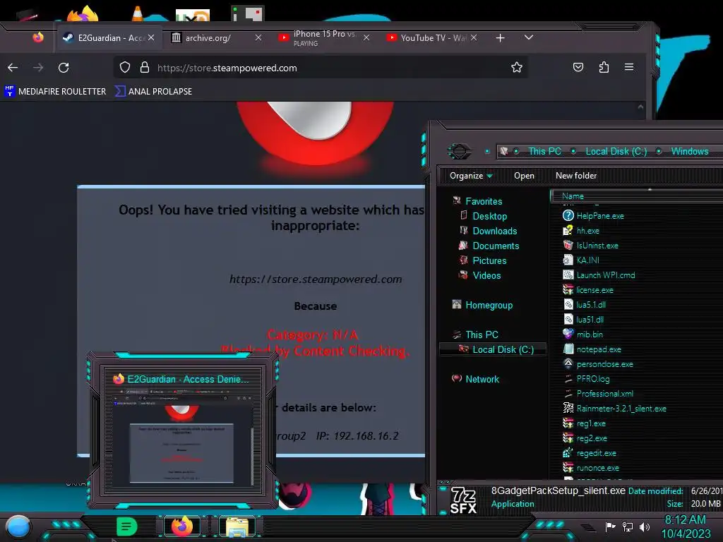Close the iPhone 15 Pro tab

[x=366, y=38]
